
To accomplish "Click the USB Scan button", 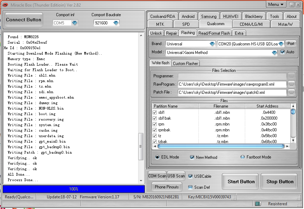I will pos(176,176).
